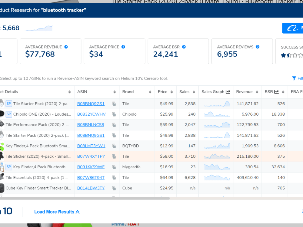This screenshot has width=303, height=227.
Task: Click price cell $64.99
Action: tap(167, 178)
